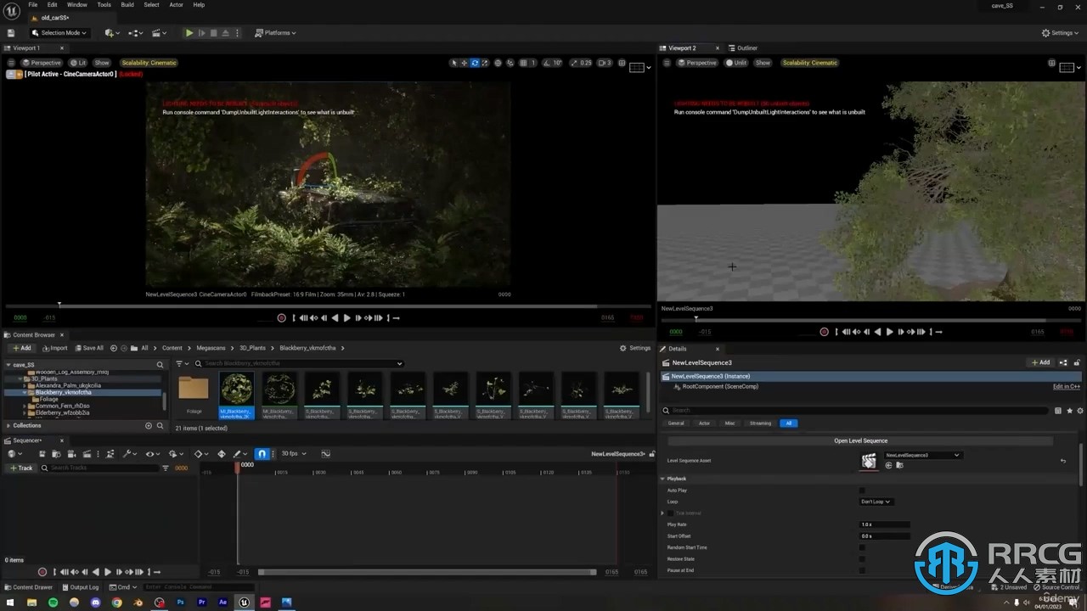
Task: Click Add button in Details panel
Action: (1040, 362)
